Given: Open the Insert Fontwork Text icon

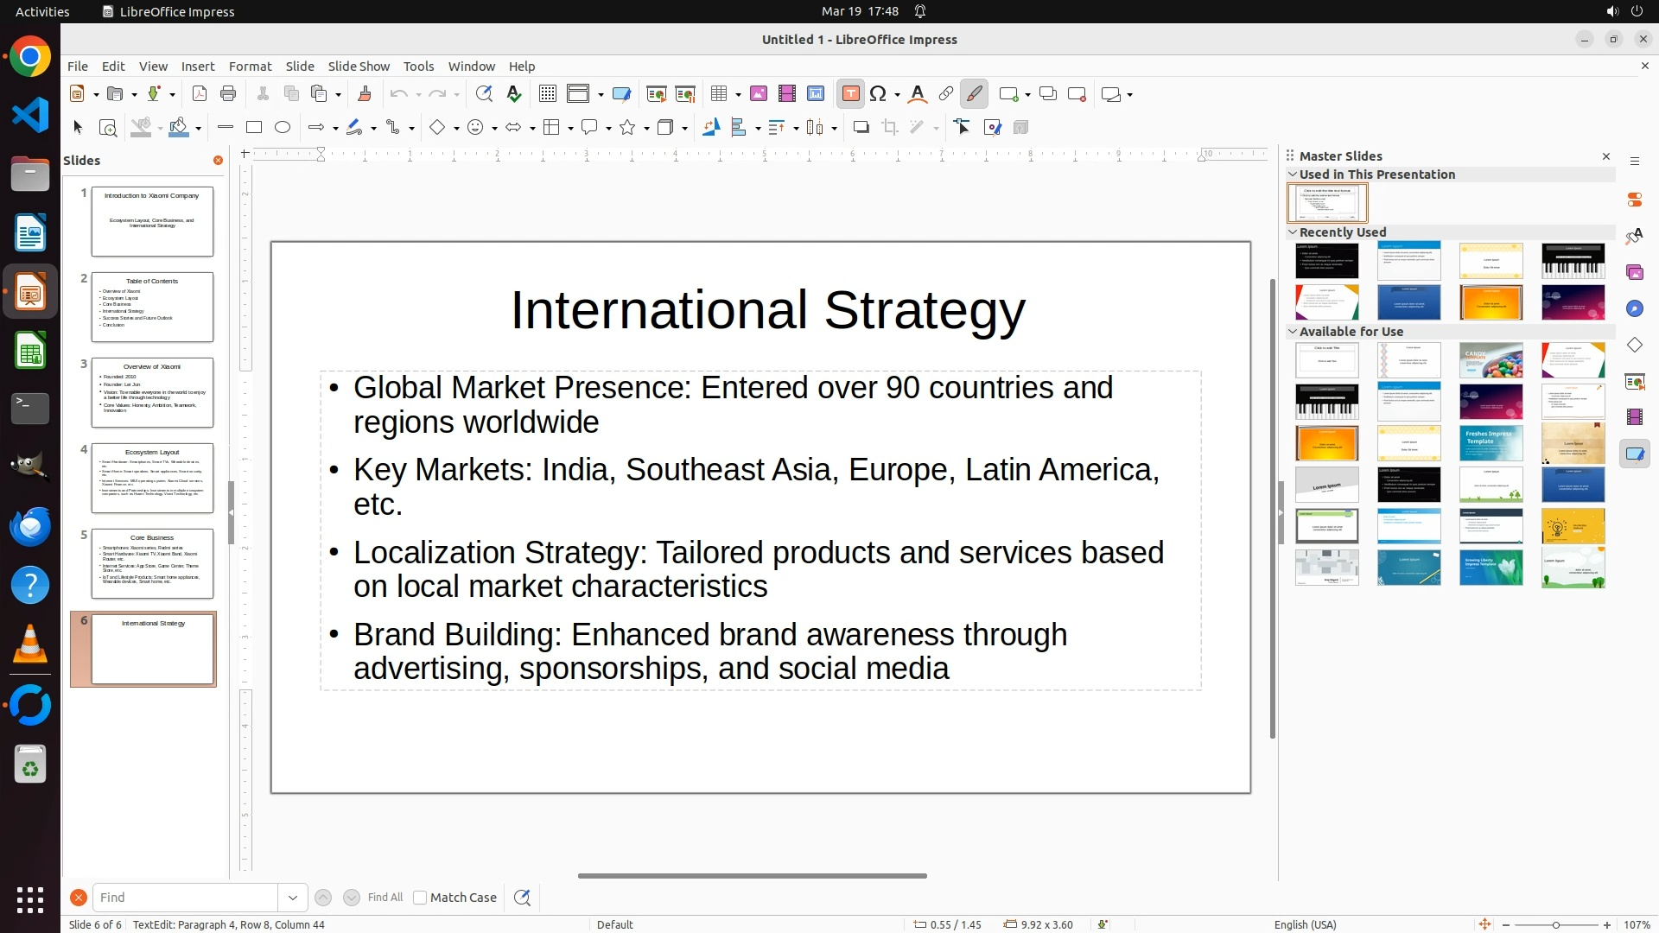Looking at the screenshot, I should pyautogui.click(x=918, y=94).
